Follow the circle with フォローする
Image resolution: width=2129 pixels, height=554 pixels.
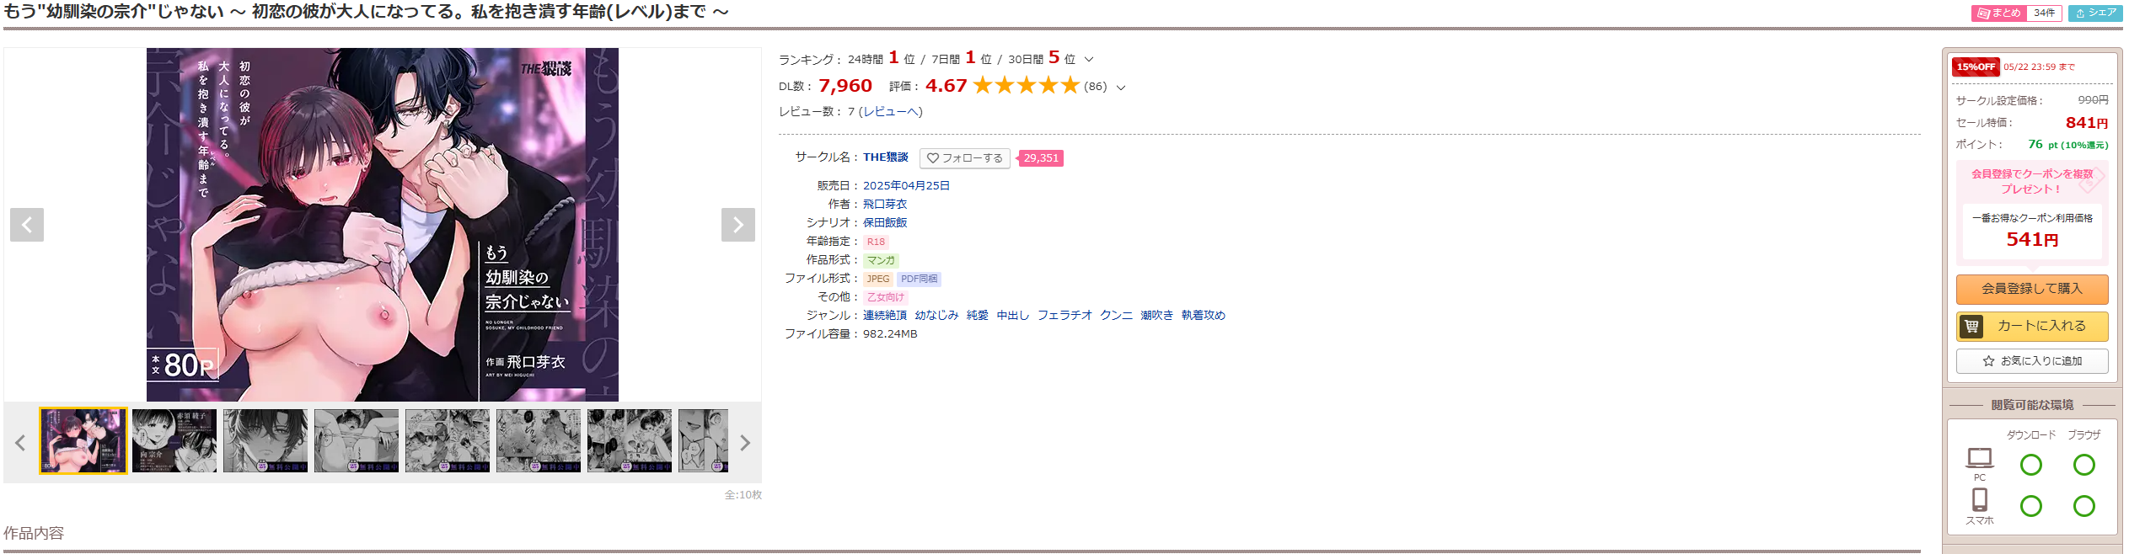(965, 158)
